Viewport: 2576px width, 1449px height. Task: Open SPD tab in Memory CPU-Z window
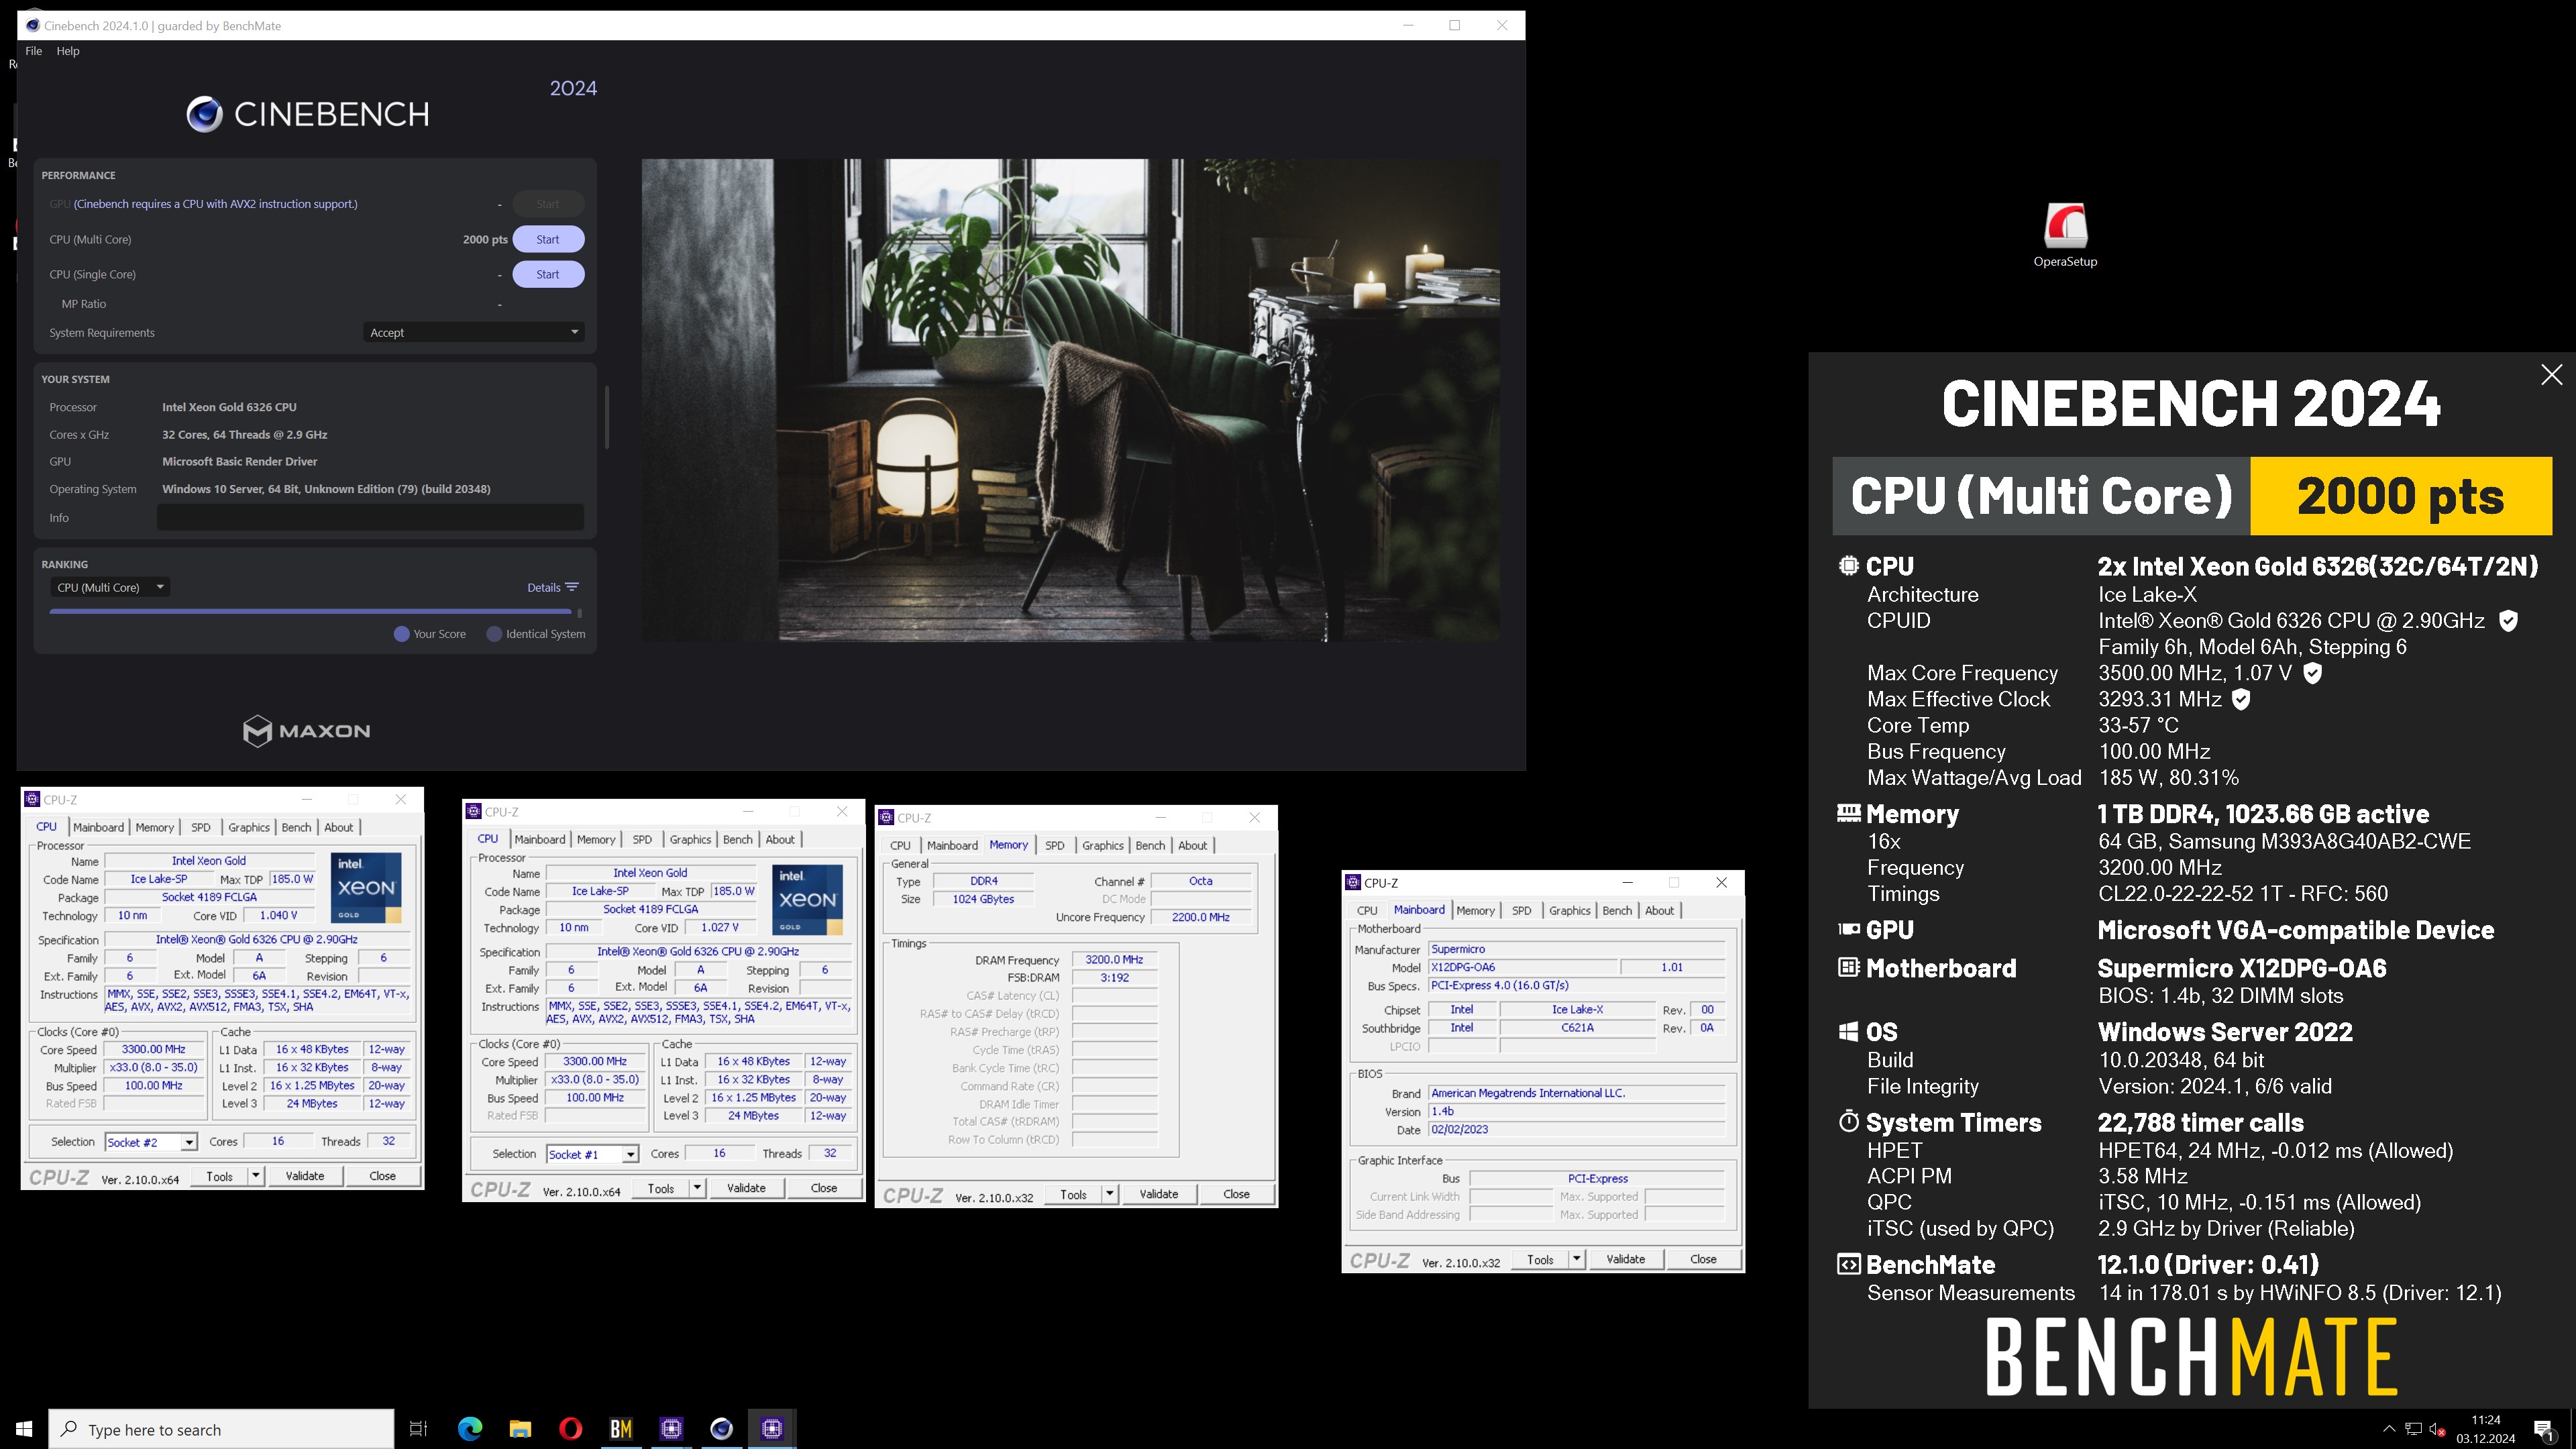(1055, 845)
